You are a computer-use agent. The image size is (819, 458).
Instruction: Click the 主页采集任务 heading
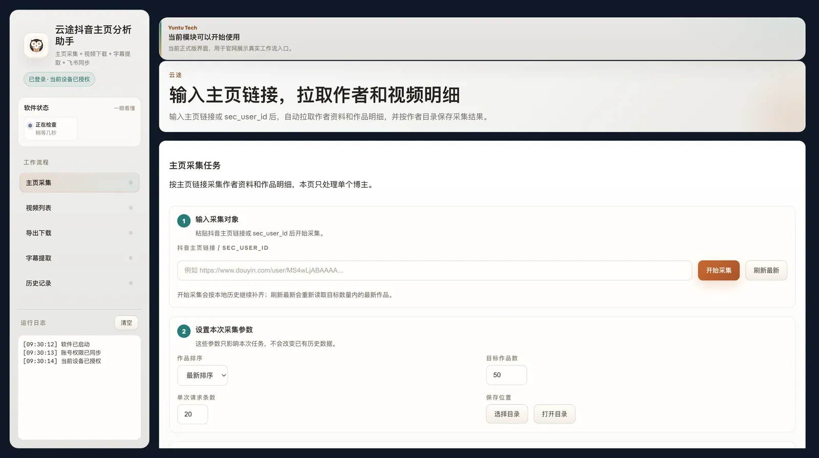click(x=195, y=165)
